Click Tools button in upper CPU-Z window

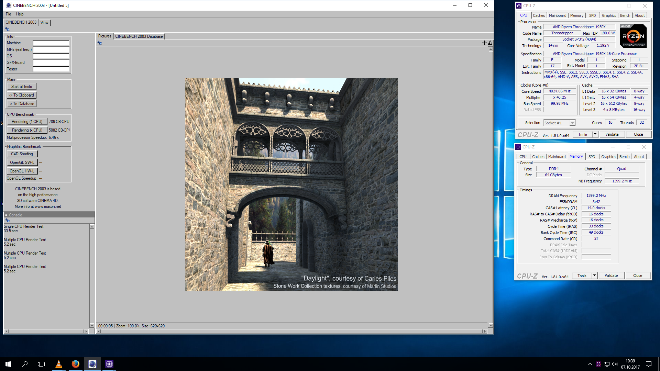[x=583, y=134]
